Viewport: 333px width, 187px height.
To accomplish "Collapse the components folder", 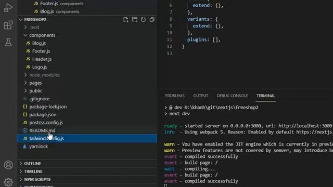I will tap(25, 35).
